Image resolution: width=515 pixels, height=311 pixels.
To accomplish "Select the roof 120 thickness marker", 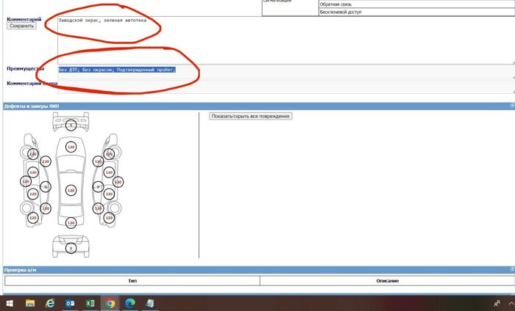I will pos(71,190).
